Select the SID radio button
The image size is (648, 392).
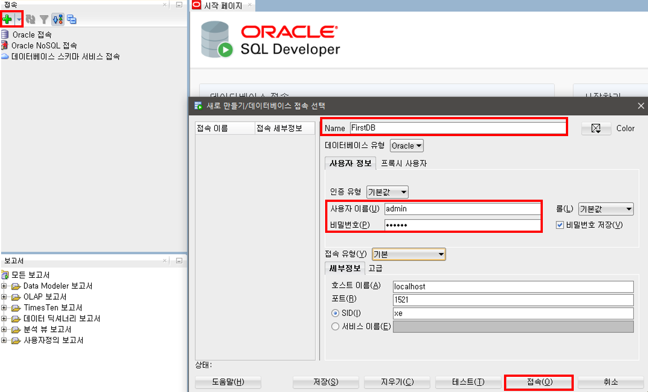pyautogui.click(x=335, y=313)
